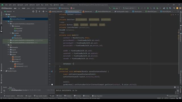Open the Refactor menu
Screen dimensions: 182x102
[32, 5]
